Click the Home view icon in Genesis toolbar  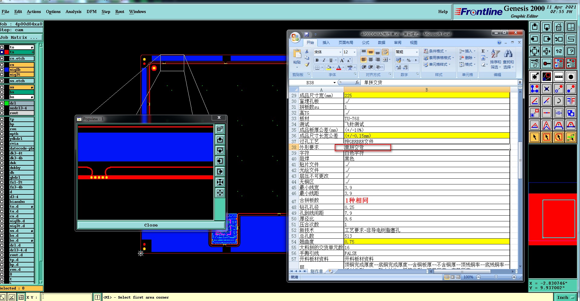(559, 27)
